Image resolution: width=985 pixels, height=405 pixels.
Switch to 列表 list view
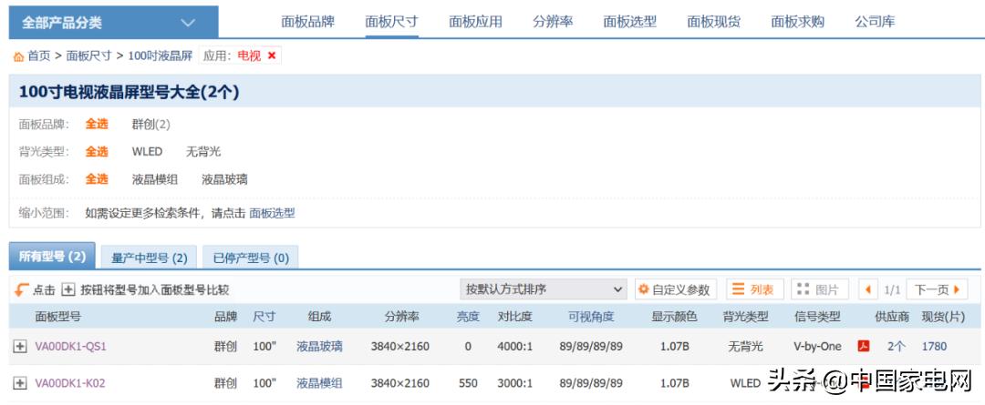tap(757, 289)
